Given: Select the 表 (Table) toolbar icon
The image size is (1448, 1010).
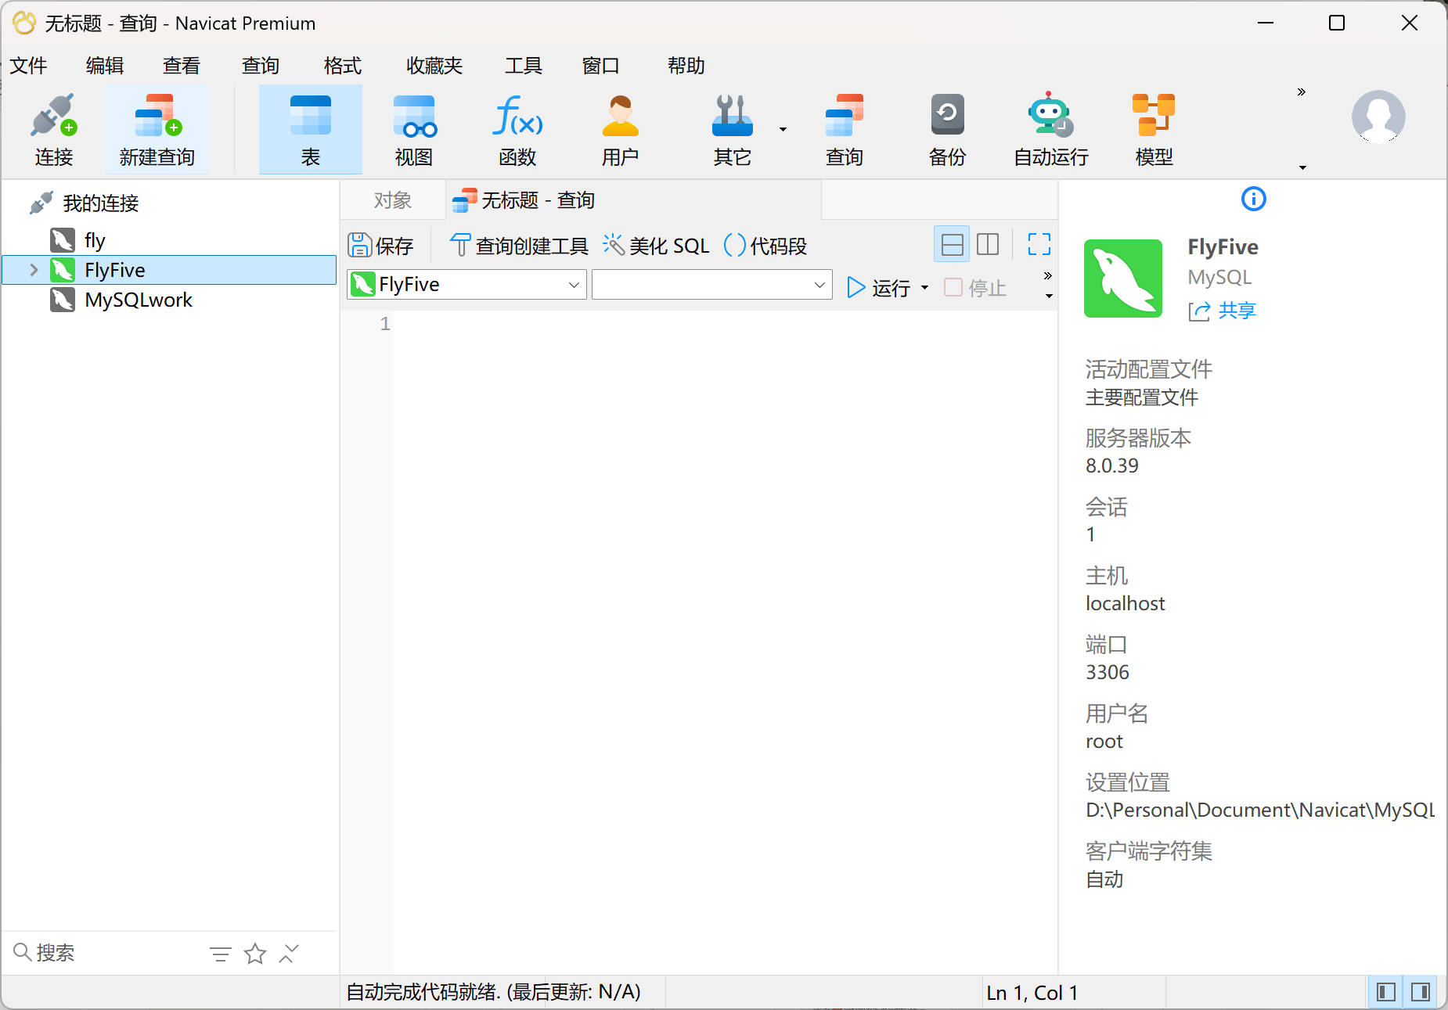Looking at the screenshot, I should point(311,129).
